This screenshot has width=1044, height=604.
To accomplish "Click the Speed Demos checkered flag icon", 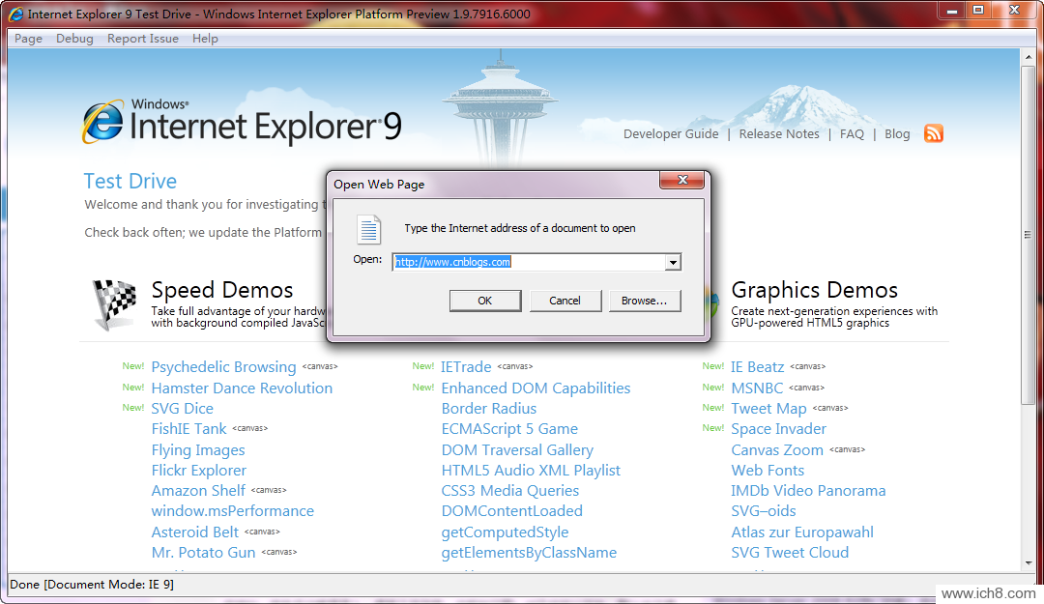I will [114, 304].
